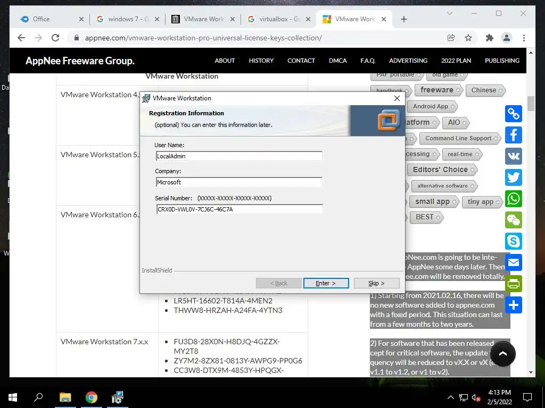Open ABOUT menu item on AppNee
The image size is (545, 408).
(225, 61)
